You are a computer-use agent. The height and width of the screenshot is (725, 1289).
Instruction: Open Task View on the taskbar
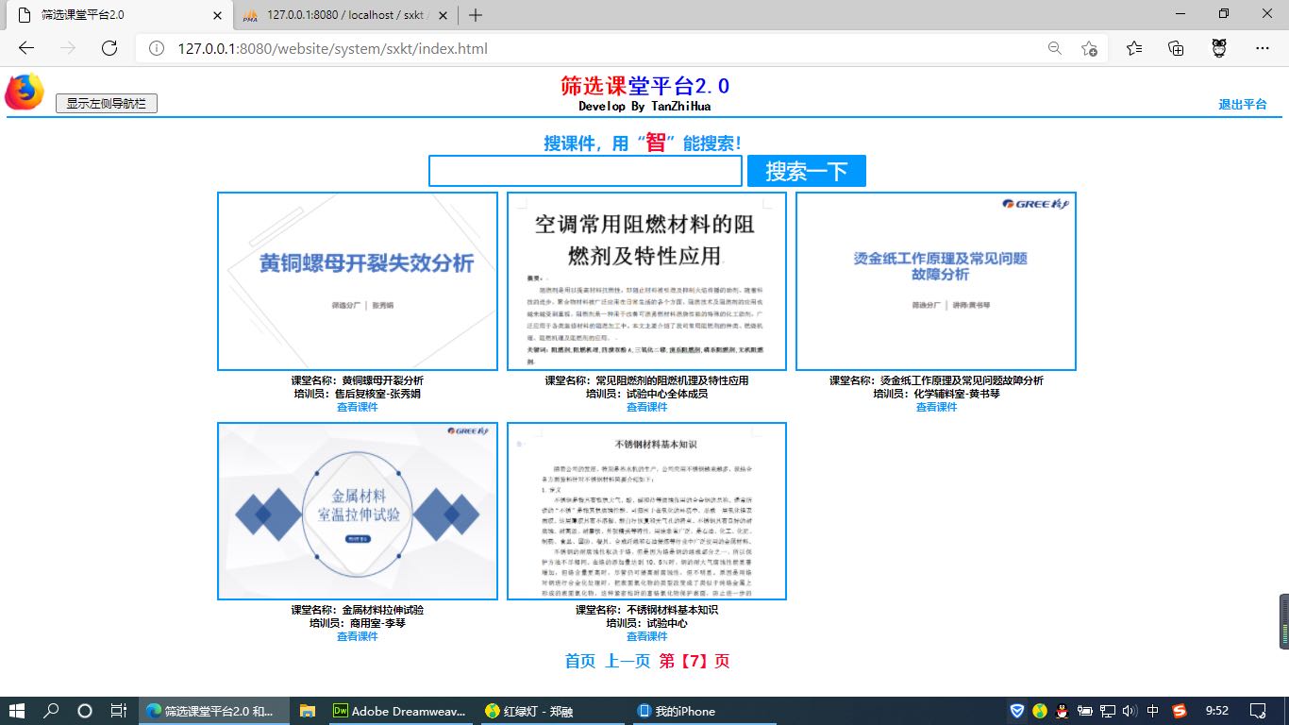(x=119, y=711)
